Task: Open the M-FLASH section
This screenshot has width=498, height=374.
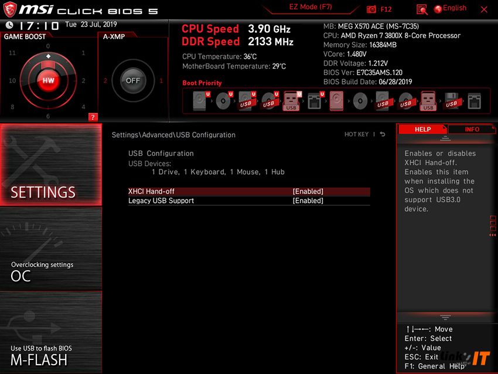Action: pyautogui.click(x=51, y=332)
